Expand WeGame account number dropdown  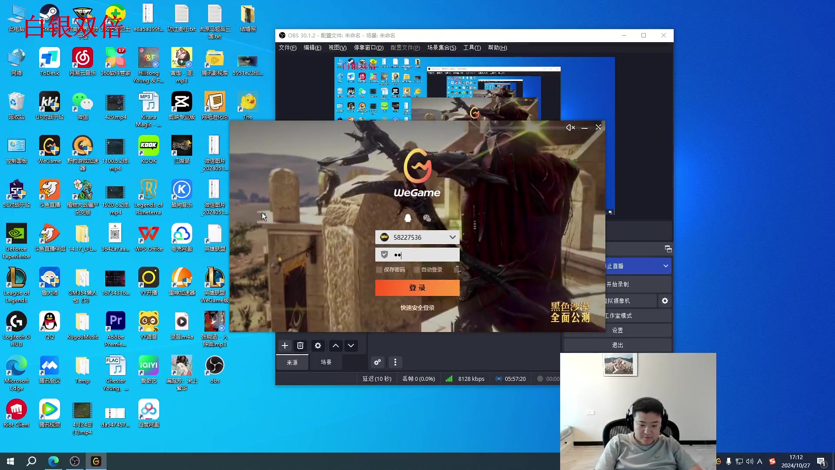452,237
